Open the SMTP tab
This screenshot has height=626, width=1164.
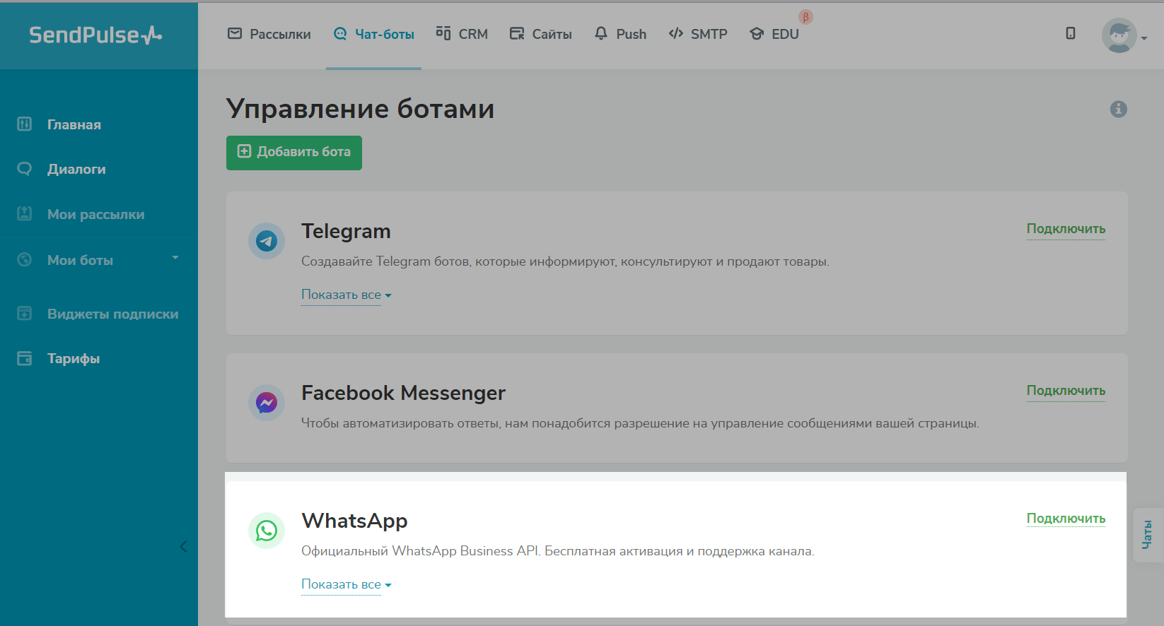(x=697, y=34)
